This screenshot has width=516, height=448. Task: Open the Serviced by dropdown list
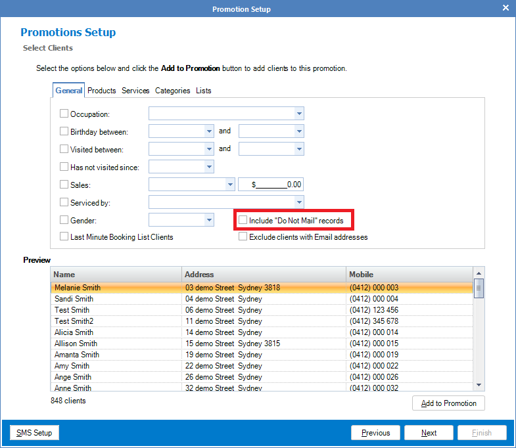coord(299,202)
